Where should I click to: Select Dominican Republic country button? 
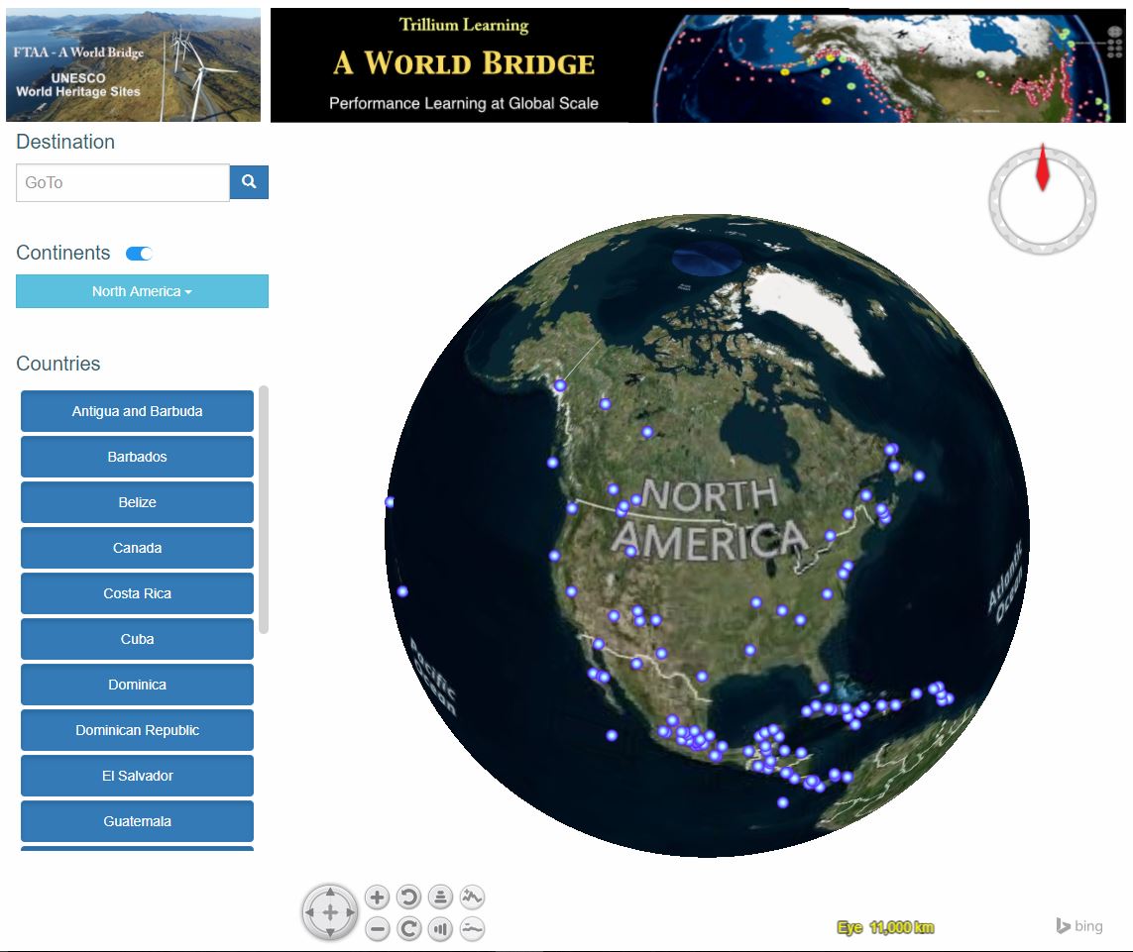pyautogui.click(x=137, y=730)
